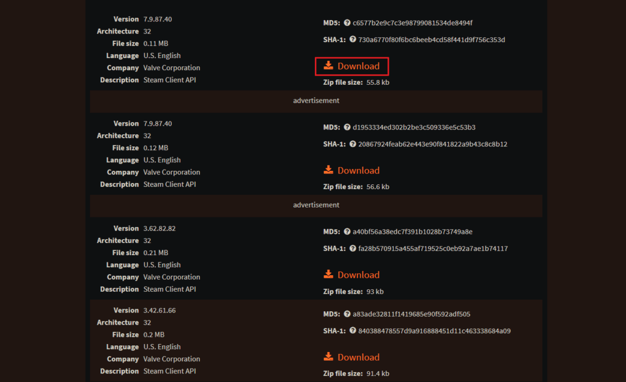
Task: Click the 91.4 kb zip file size
Action: [x=378, y=373]
